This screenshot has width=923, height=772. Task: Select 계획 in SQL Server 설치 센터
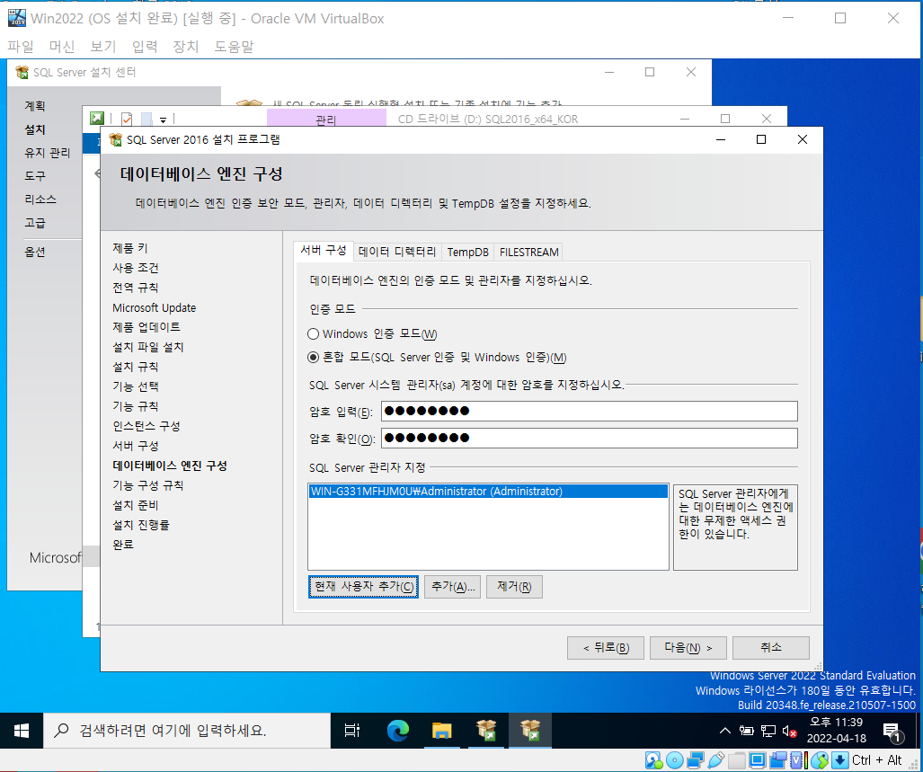click(35, 106)
